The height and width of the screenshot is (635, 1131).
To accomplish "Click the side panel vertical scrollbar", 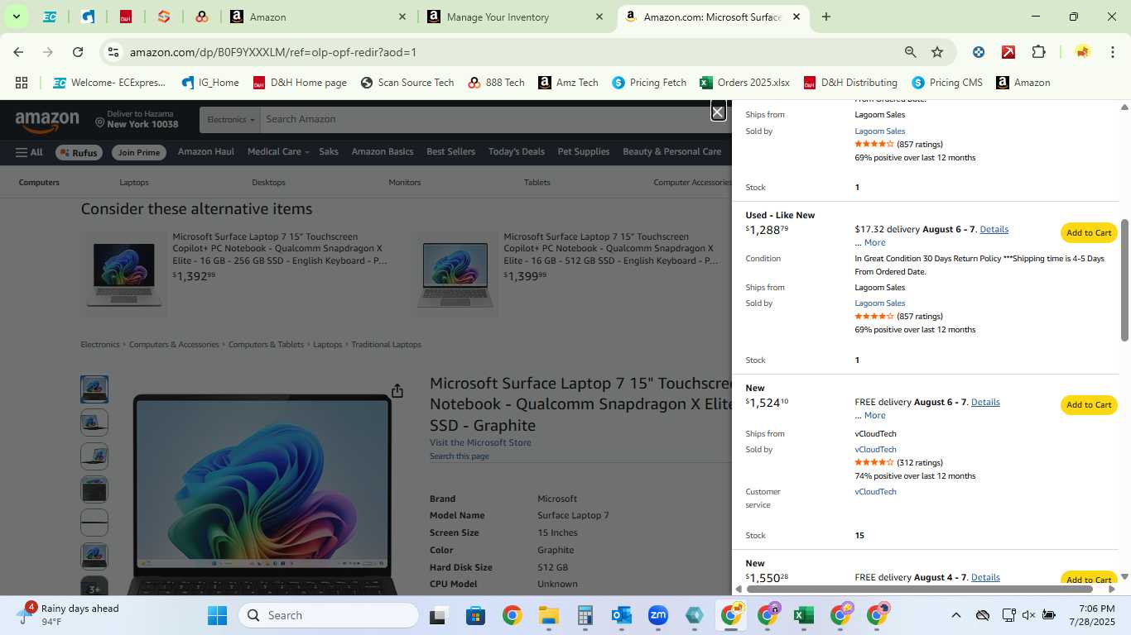I will (x=1124, y=280).
